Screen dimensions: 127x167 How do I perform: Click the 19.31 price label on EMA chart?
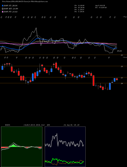point(119,51)
